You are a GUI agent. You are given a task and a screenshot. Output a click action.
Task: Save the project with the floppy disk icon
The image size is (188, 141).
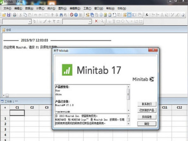click(x=9, y=15)
